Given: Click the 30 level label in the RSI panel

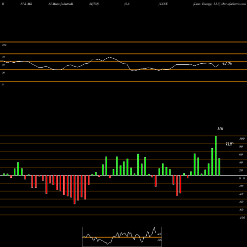Looking at the screenshot, I should (3, 73).
